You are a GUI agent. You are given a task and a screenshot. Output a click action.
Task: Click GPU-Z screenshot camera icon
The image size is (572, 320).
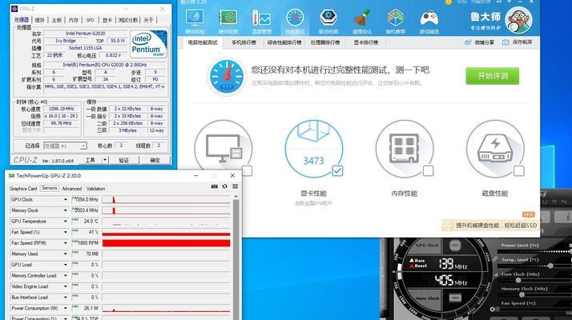[x=215, y=186]
